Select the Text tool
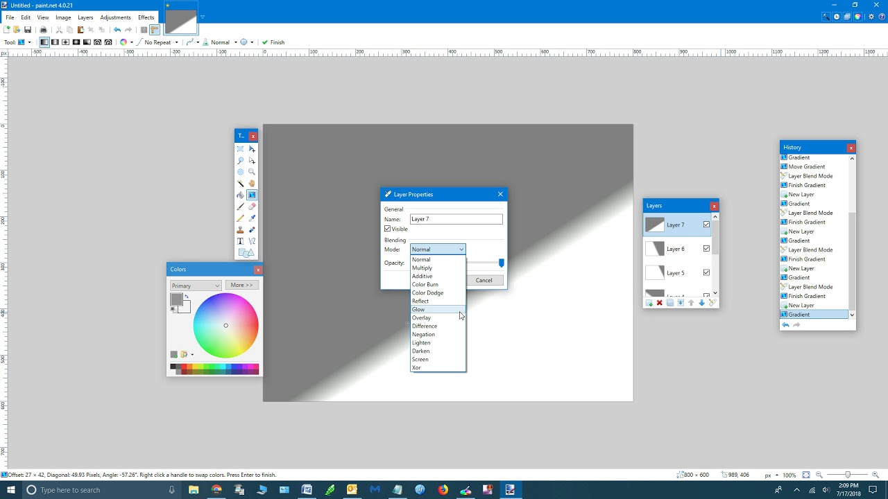This screenshot has width=888, height=499. click(x=240, y=241)
